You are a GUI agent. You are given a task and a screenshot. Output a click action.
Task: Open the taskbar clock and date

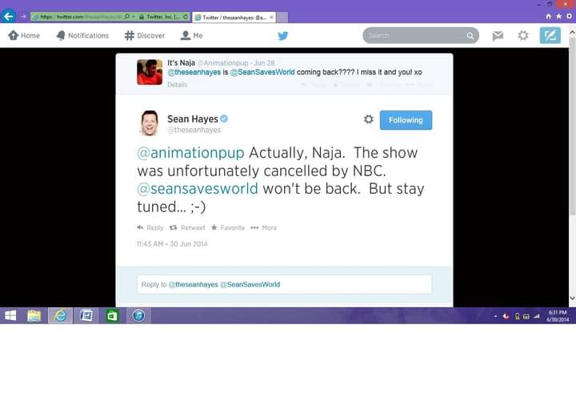coord(558,315)
